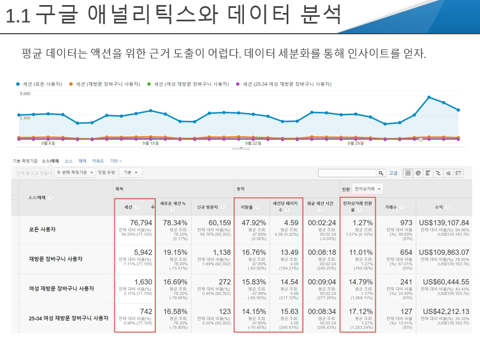Switch to the pie chart percentage view
480x341 pixels.
[x=418, y=173]
